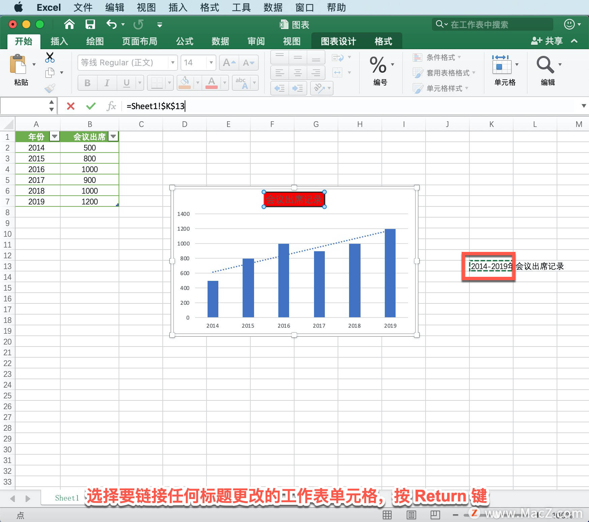Open the 年份 column filter dropdown
This screenshot has height=522, width=589.
pyautogui.click(x=55, y=136)
